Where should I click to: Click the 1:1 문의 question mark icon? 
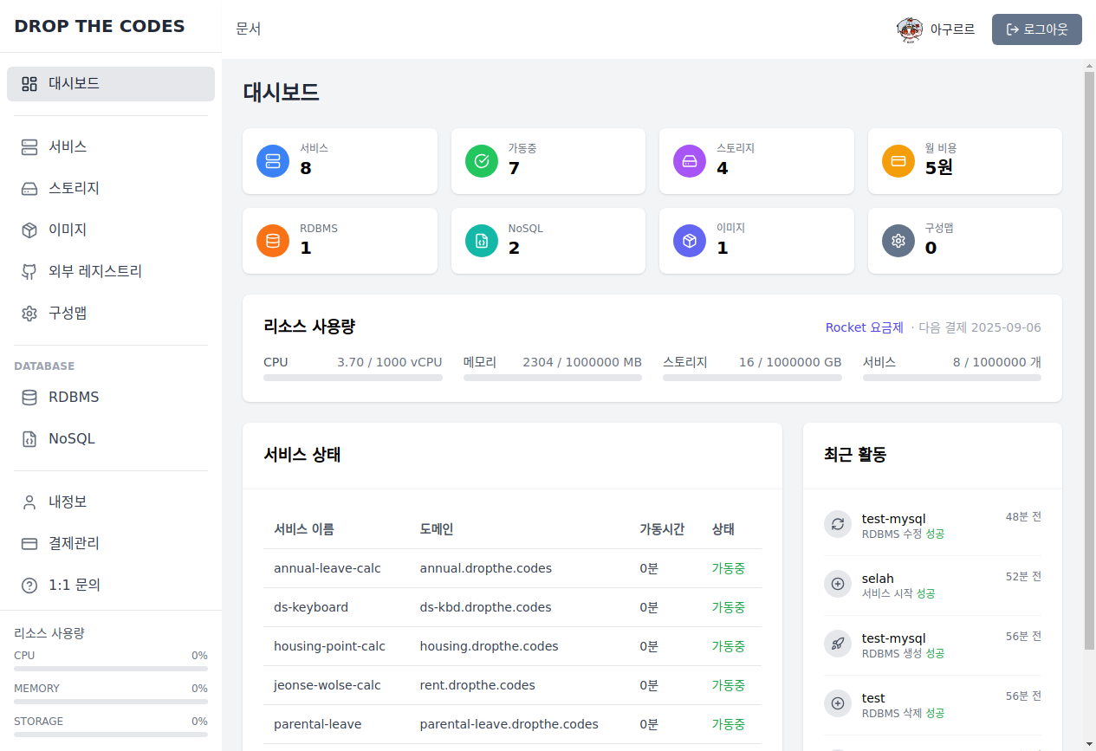coord(29,585)
